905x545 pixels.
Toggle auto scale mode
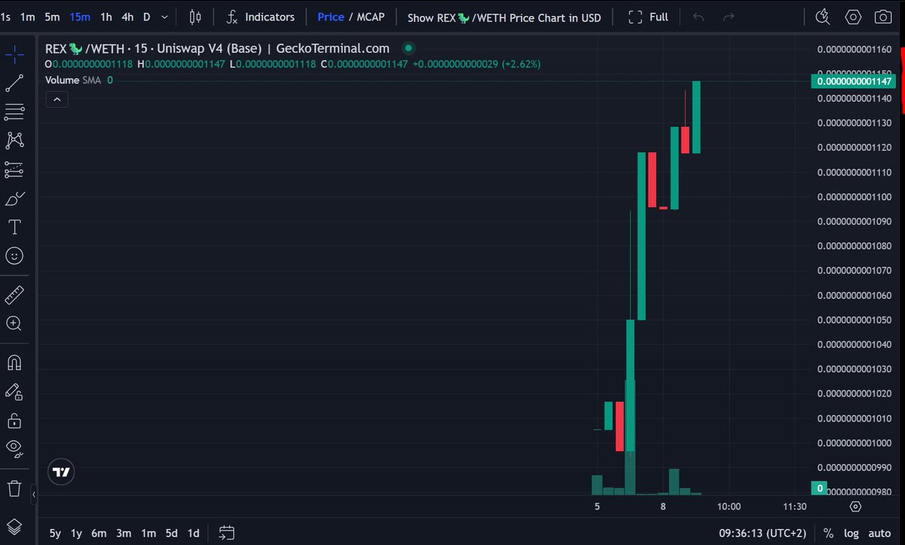pyautogui.click(x=879, y=533)
